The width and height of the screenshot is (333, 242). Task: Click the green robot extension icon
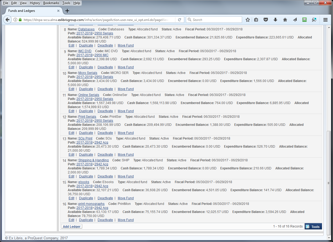point(304,20)
